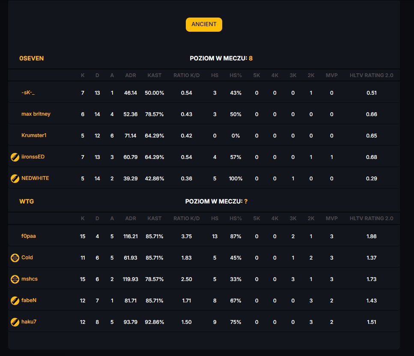
Task: Click f0paa's ADR value 116.21
Action: 131,236
